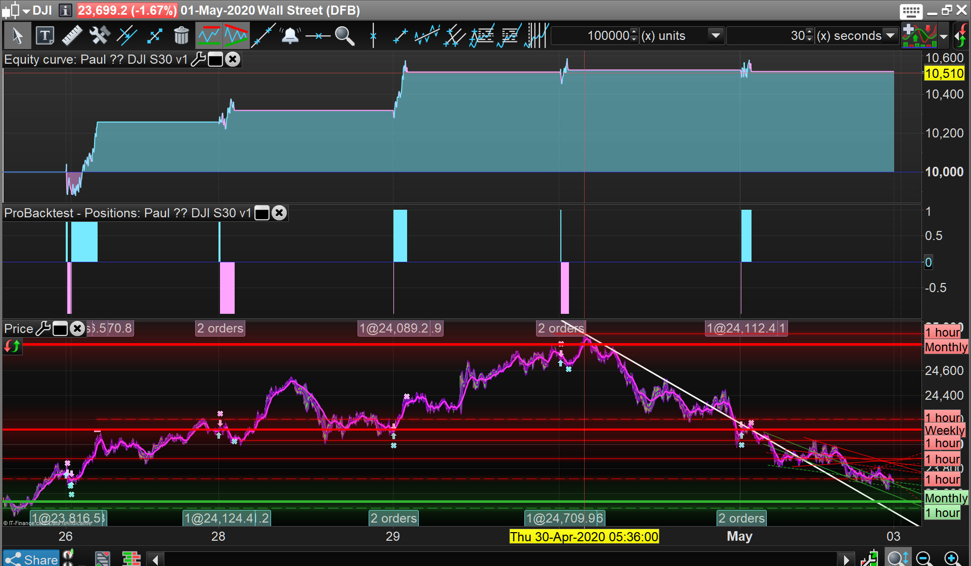
Task: Open the hammer and wrench settings tool
Action: (99, 36)
